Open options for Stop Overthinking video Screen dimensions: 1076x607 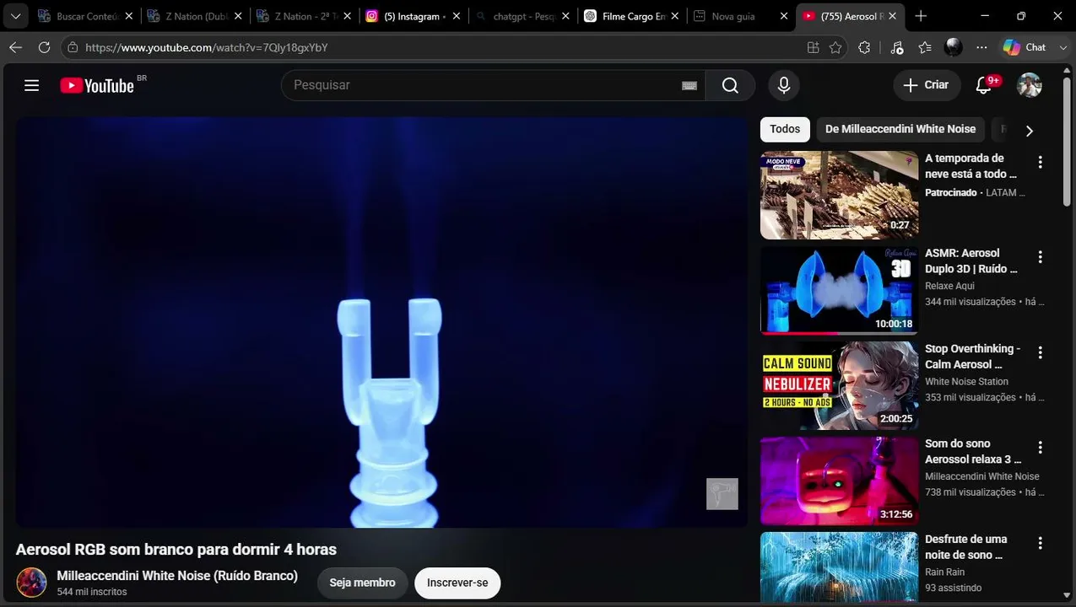1040,352
